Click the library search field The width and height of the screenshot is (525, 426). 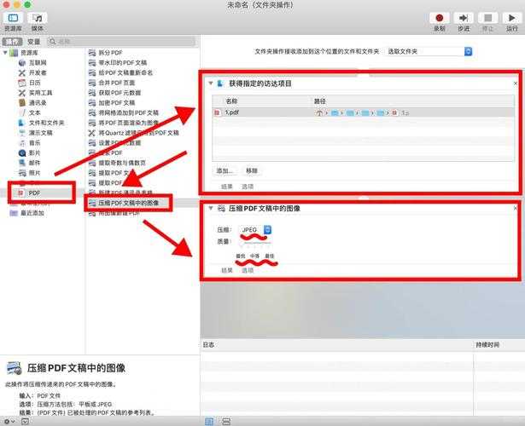coord(120,41)
